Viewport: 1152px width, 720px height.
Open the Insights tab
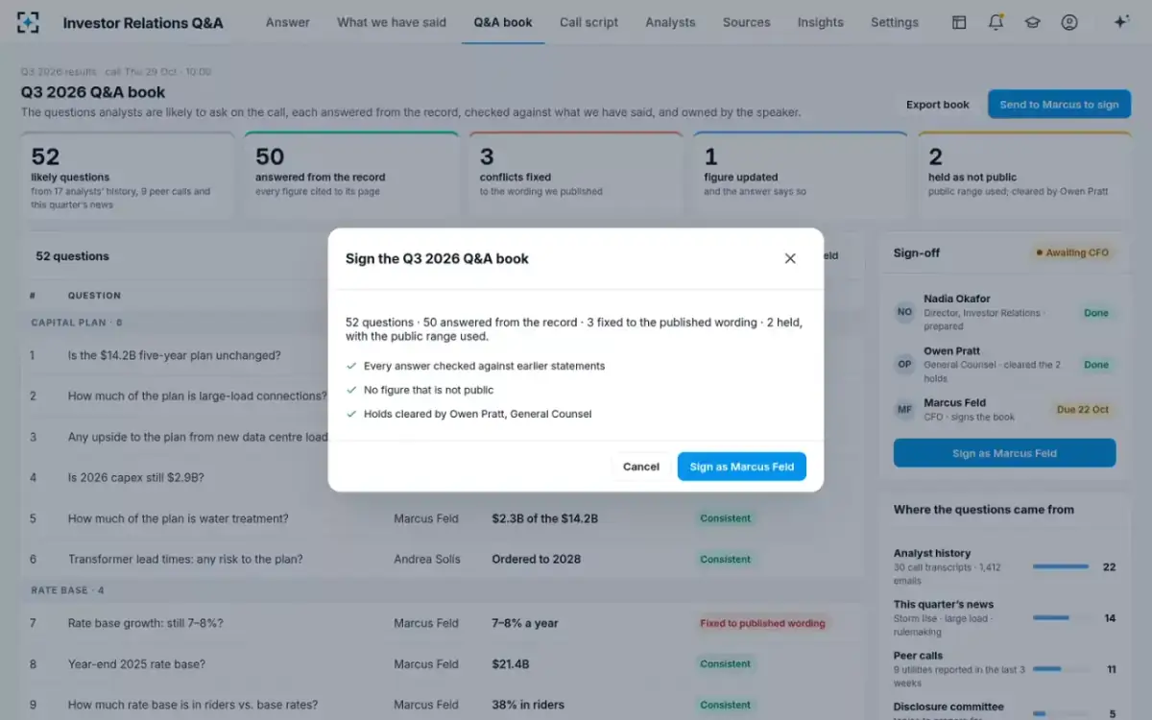click(821, 22)
